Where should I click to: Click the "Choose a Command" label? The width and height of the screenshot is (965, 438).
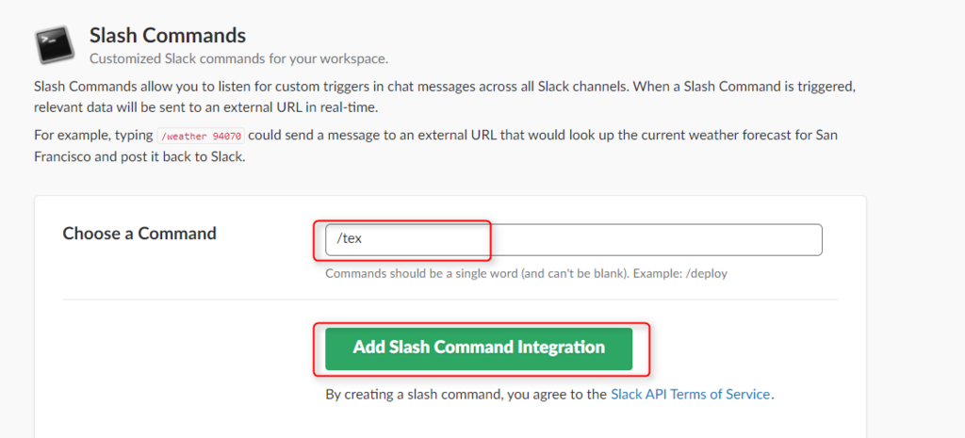[139, 234]
